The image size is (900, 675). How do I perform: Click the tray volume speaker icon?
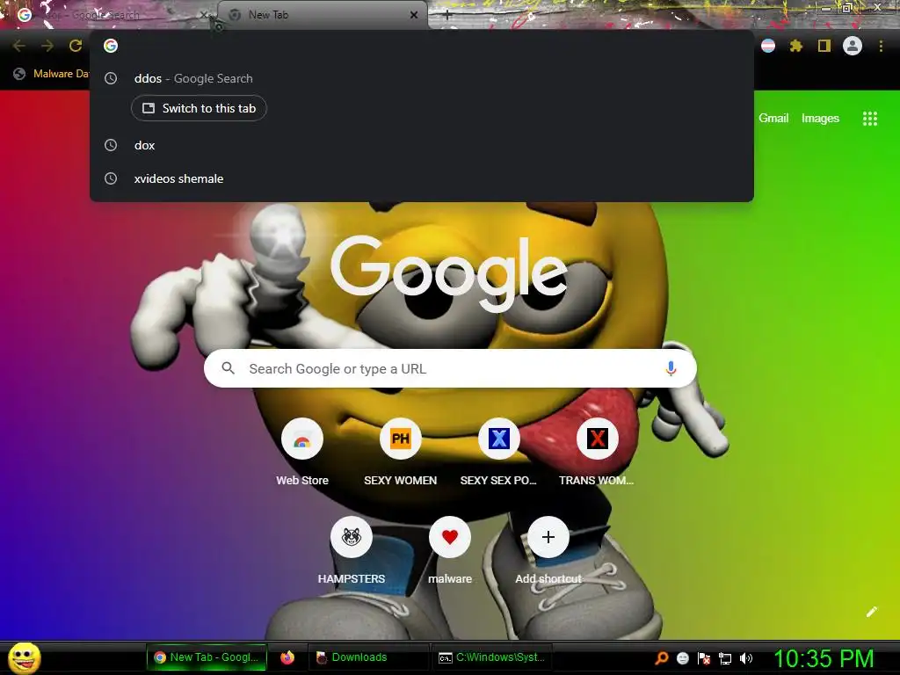click(x=745, y=657)
